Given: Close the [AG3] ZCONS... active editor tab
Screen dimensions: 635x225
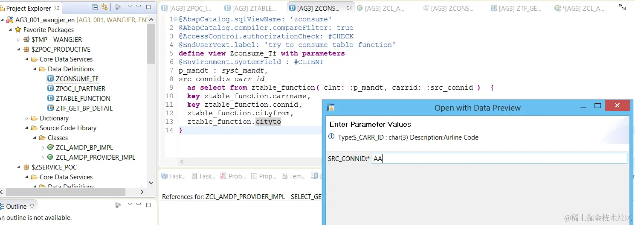Looking at the screenshot, I should pos(349,8).
